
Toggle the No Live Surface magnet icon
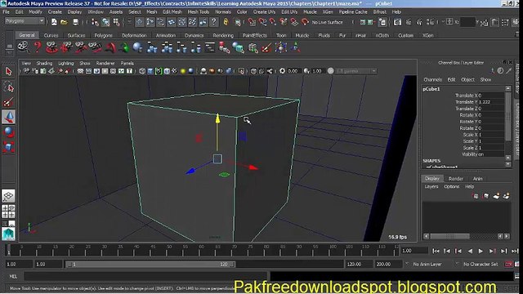click(x=305, y=22)
